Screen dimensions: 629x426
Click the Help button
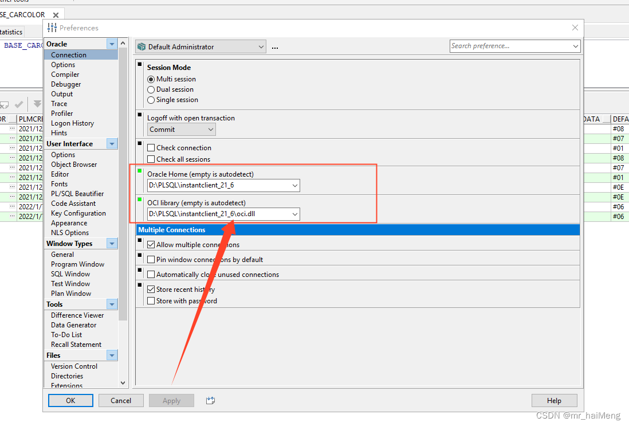tap(554, 400)
